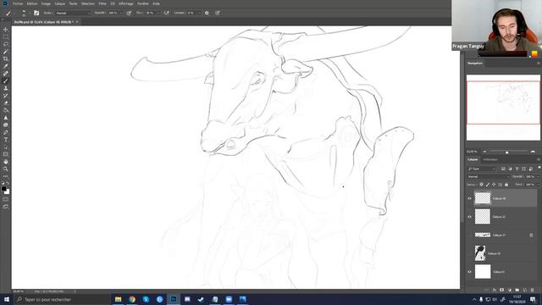
Task: Select the Healing Brush tool
Action: click(x=6, y=74)
